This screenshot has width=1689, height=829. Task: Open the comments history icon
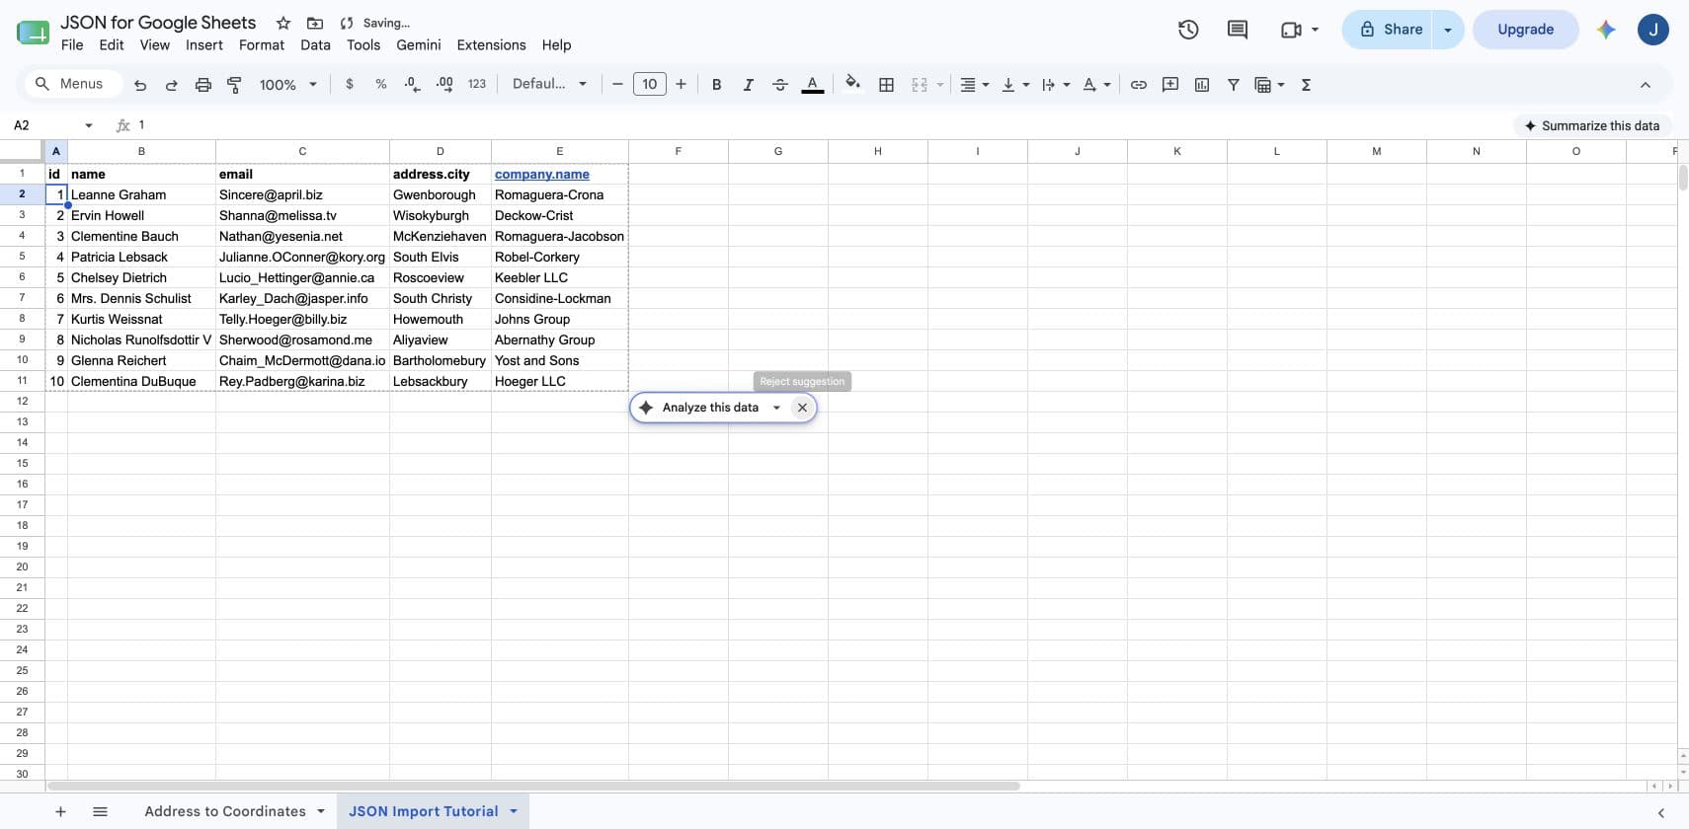click(1237, 30)
